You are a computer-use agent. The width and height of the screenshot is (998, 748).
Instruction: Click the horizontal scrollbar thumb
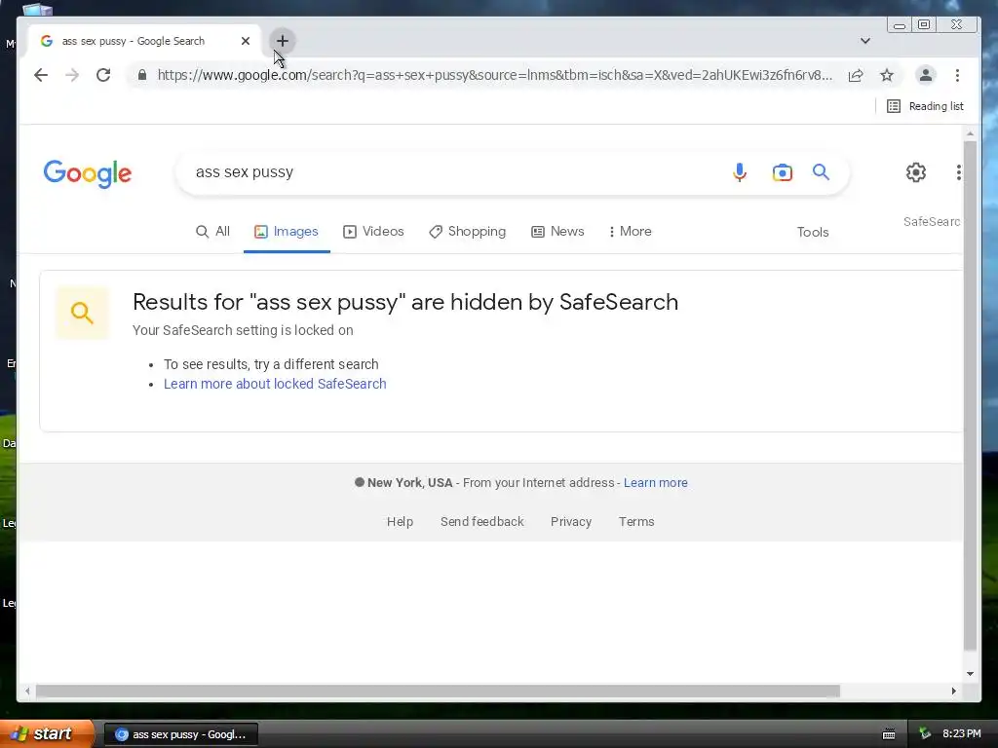pos(438,691)
